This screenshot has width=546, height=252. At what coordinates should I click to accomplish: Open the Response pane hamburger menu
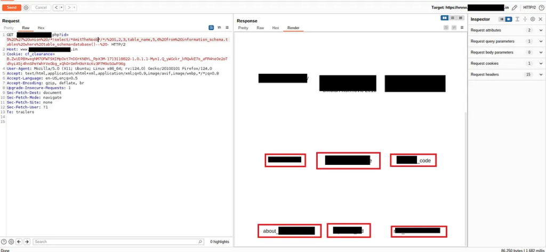(462, 28)
